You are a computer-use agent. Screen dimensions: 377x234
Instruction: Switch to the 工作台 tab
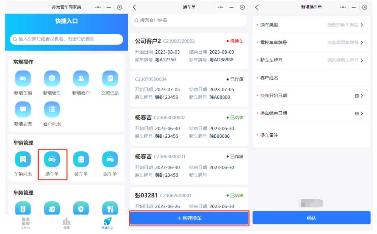25,223
